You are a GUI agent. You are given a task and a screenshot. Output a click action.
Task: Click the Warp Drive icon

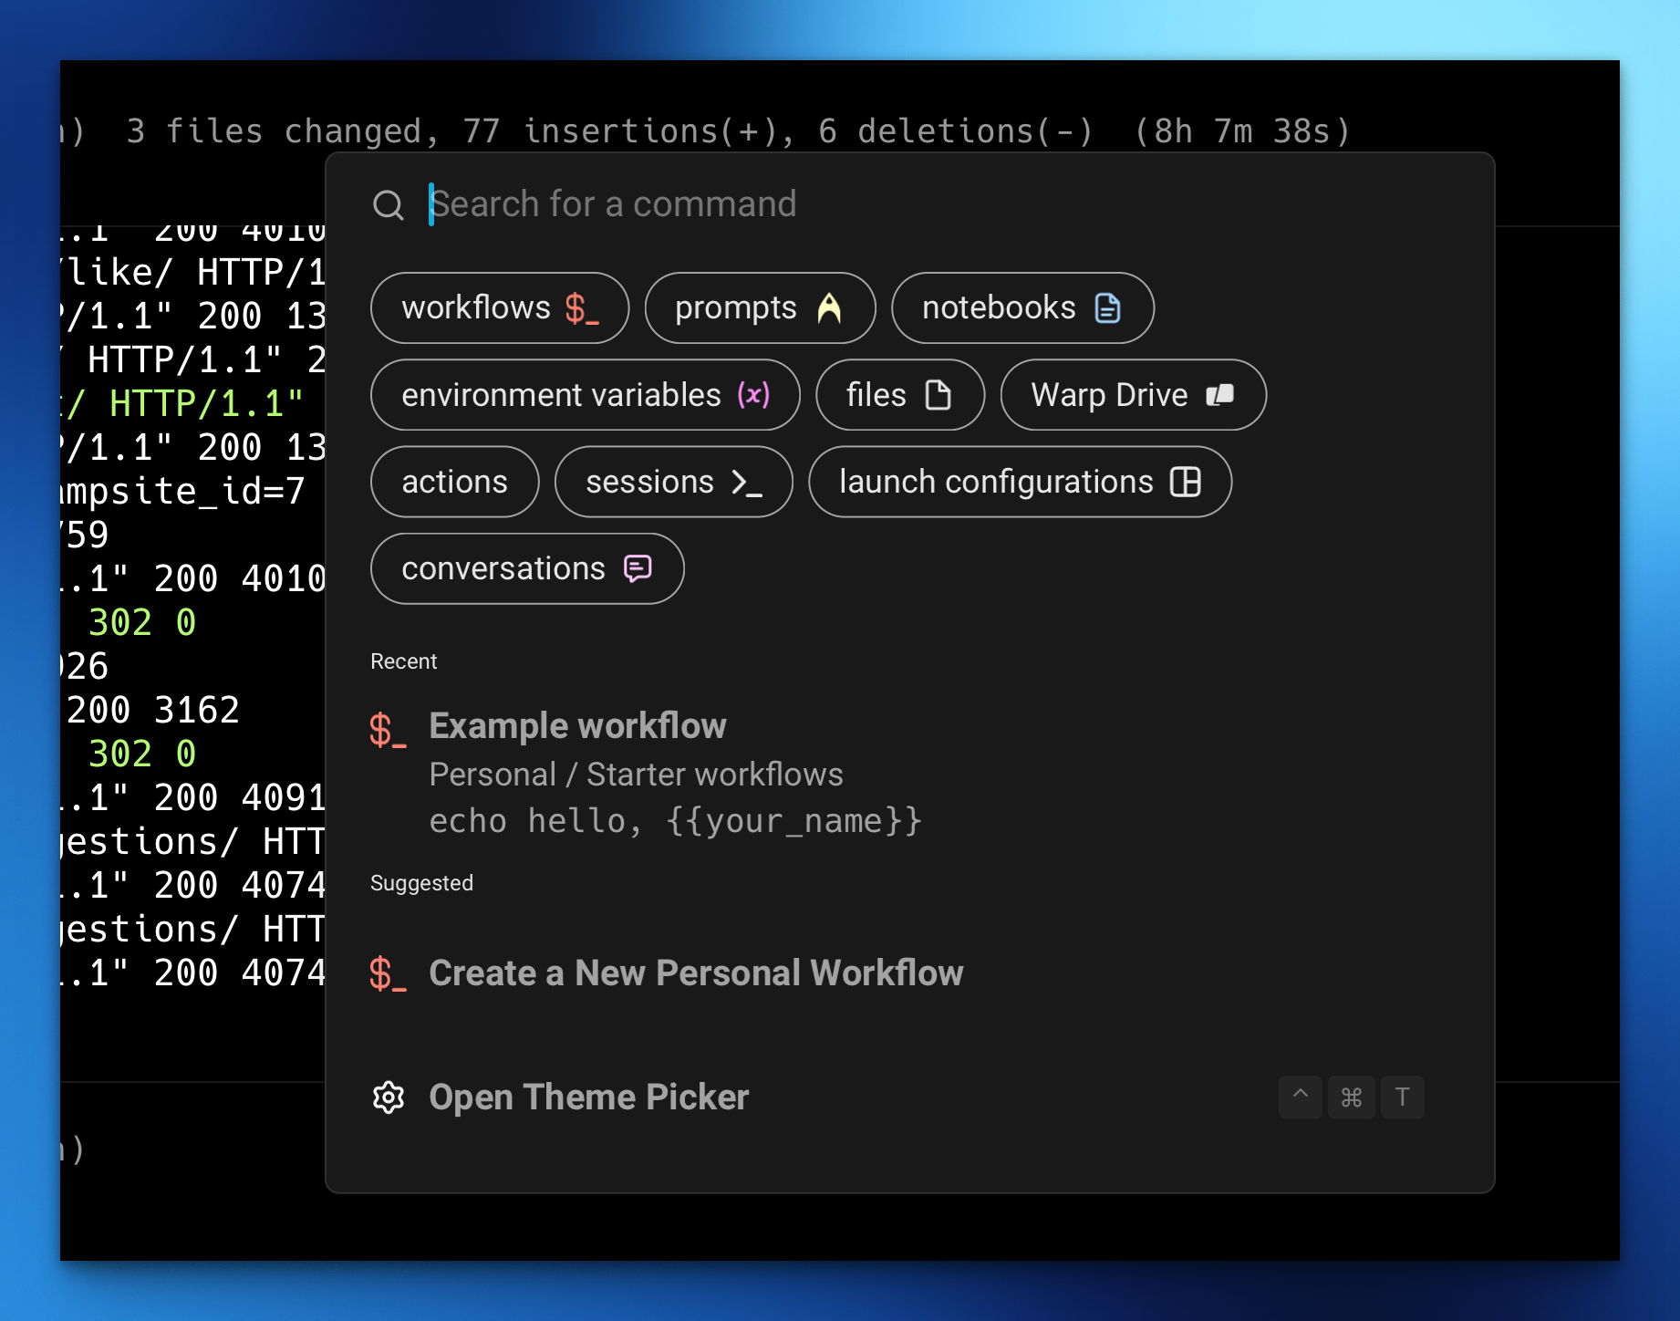[1219, 395]
